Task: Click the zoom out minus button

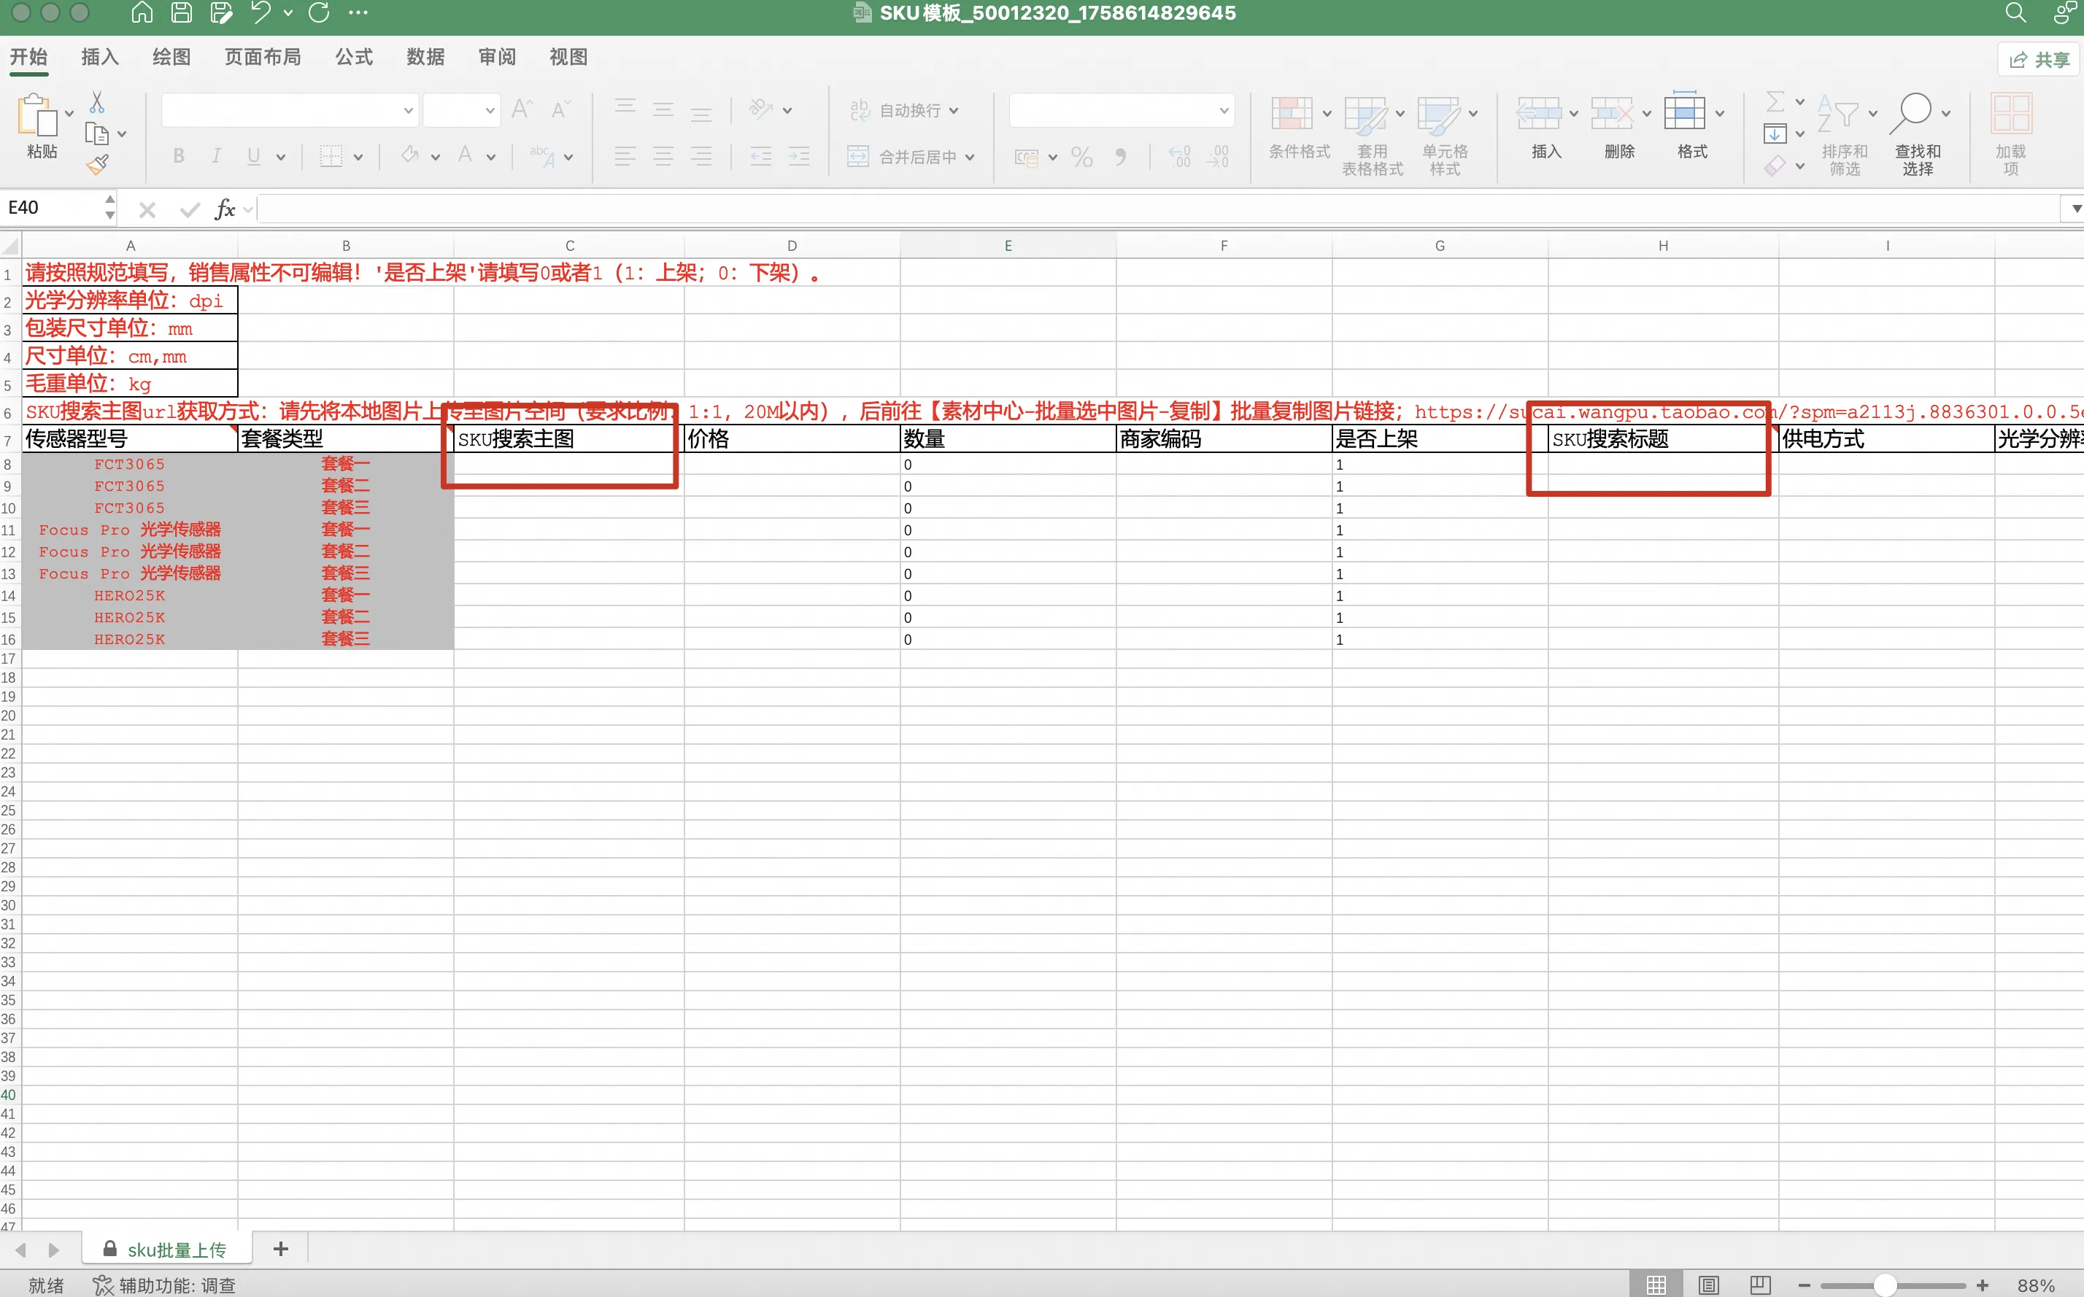Action: pyautogui.click(x=1804, y=1285)
